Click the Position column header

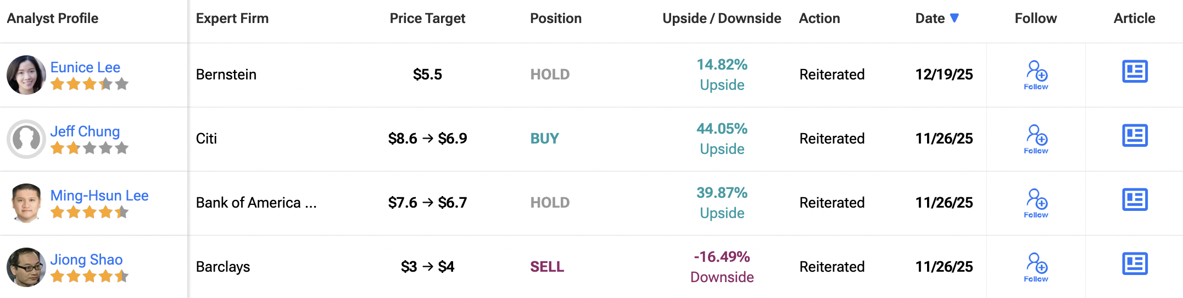pyautogui.click(x=555, y=18)
